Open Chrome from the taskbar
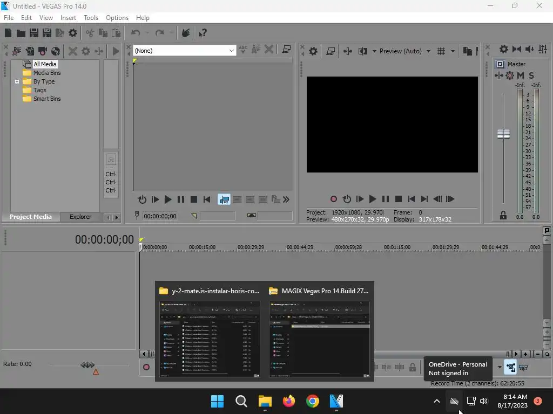Viewport: 553px width, 414px height. (313, 401)
